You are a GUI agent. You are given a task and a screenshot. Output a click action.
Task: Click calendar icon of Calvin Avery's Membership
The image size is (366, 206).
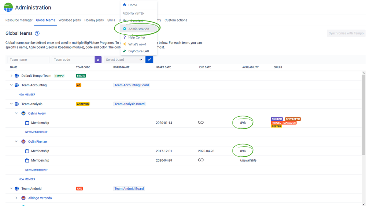tap(27, 123)
